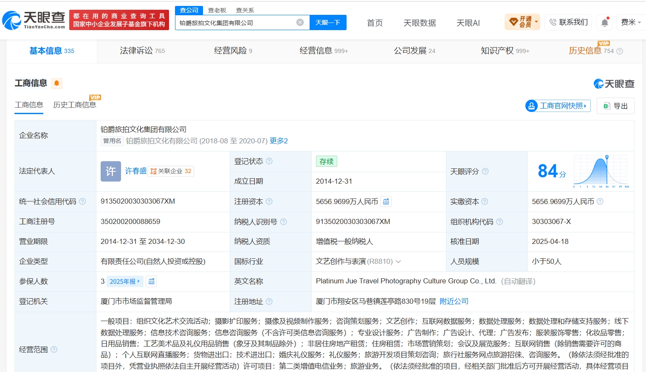646x372 pixels.
Task: Click the 天眼一下 search button
Action: (x=328, y=22)
